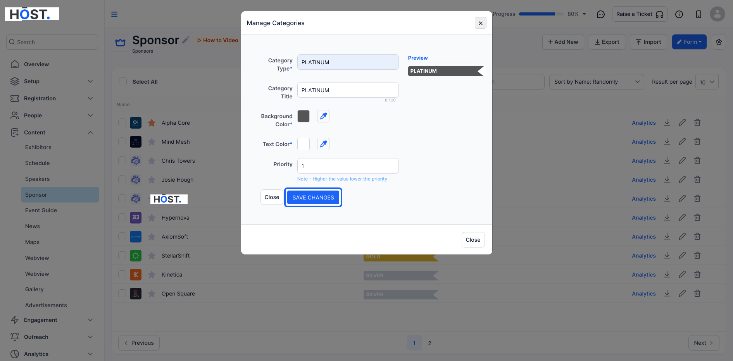Viewport: 733px width, 361px height.
Task: Select the AxiomSoft row checkbox
Action: (122, 237)
